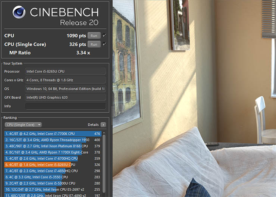Click the Cinebench sphere logo icon
This screenshot has height=197, width=276.
pyautogui.click(x=19, y=12)
